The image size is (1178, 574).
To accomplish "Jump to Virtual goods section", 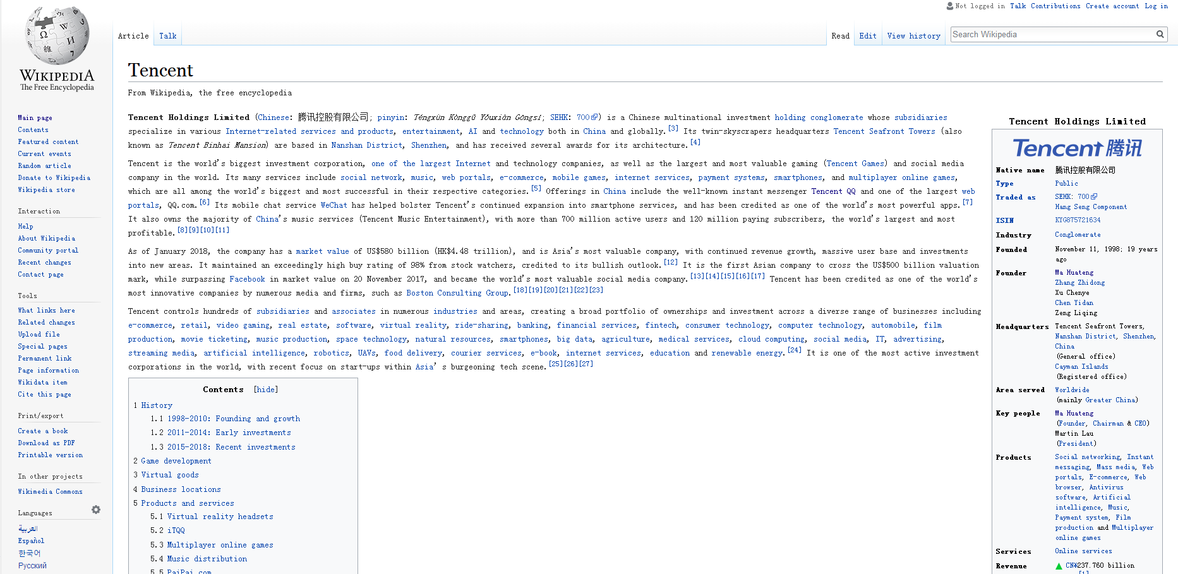I will (170, 475).
